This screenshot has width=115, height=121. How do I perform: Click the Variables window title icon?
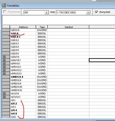click(4, 5)
